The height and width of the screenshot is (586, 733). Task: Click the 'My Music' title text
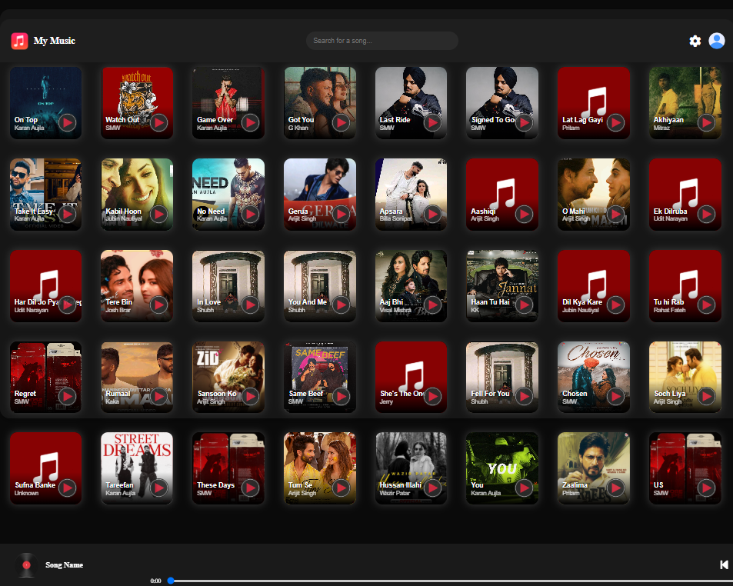(55, 41)
